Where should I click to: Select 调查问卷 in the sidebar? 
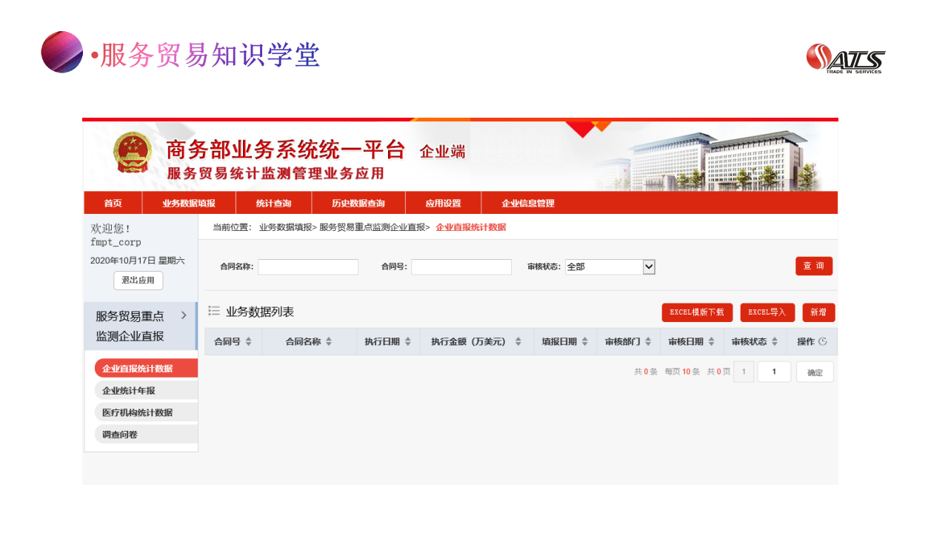point(146,435)
